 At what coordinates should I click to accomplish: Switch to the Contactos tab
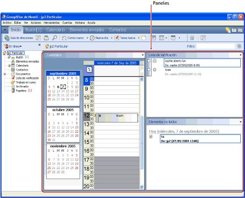pos(118,30)
